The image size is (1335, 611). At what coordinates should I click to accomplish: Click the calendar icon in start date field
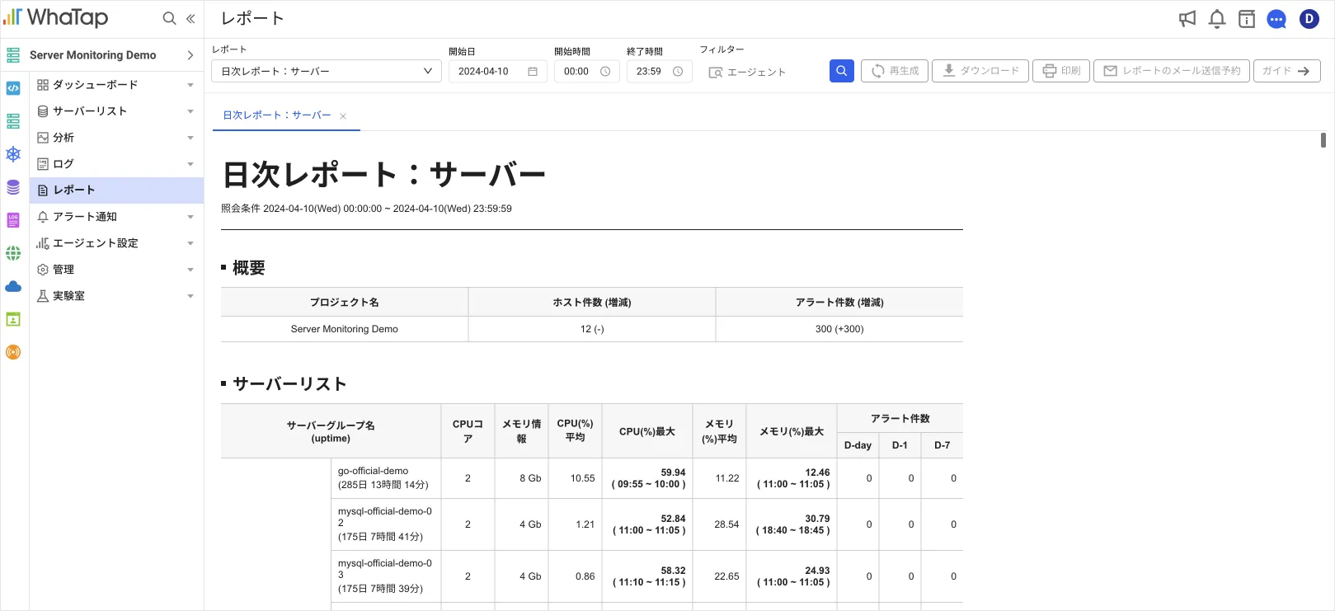[533, 72]
